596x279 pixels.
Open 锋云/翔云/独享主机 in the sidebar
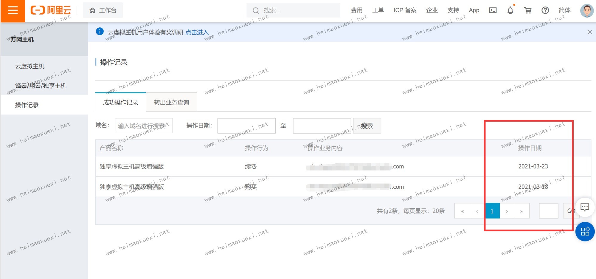click(x=41, y=86)
